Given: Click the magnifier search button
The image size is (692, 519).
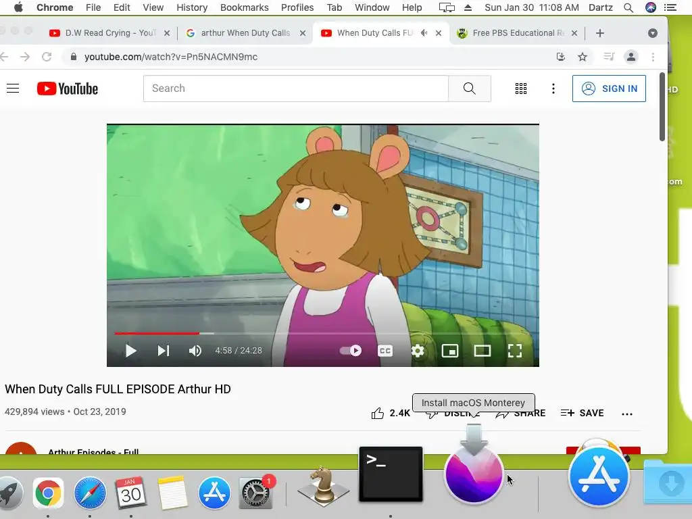Looking at the screenshot, I should pyautogui.click(x=470, y=89).
